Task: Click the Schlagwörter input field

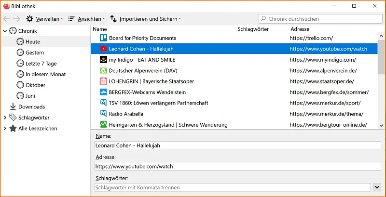Action: pyautogui.click(x=233, y=187)
